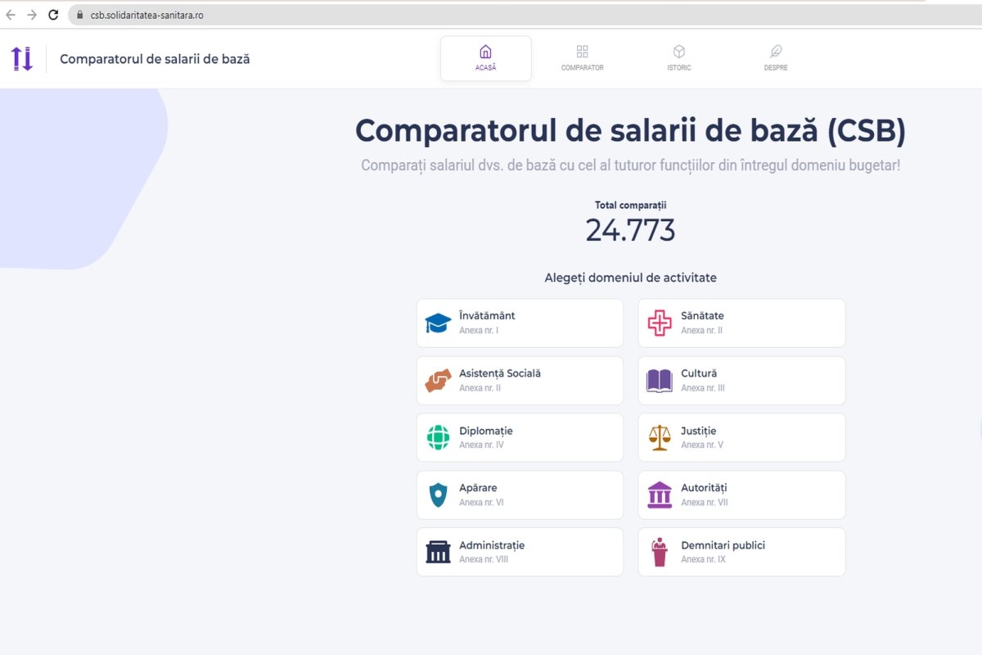Open the Justiție Anexa nr. V card

coord(741,437)
